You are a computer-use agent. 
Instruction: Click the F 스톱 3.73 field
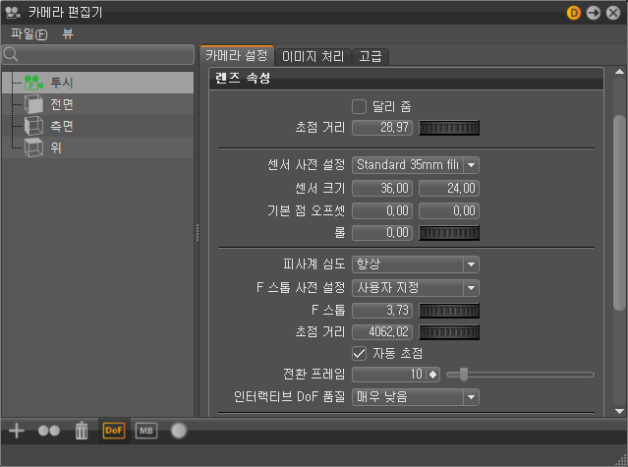382,311
